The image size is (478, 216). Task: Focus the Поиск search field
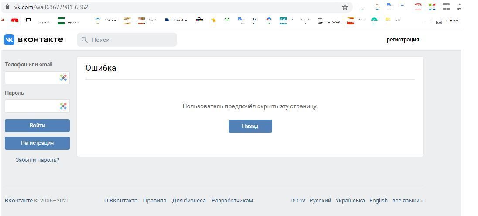131,40
